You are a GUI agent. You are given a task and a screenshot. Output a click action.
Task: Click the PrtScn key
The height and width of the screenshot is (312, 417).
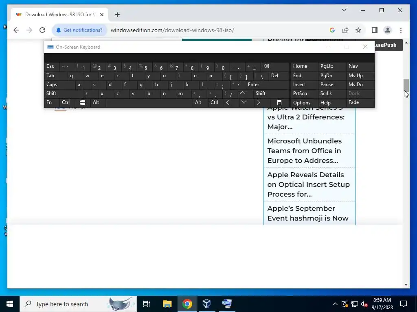pyautogui.click(x=304, y=93)
